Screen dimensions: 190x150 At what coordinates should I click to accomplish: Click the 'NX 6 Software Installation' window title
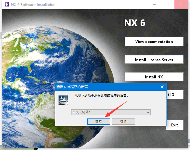coord(33,5)
